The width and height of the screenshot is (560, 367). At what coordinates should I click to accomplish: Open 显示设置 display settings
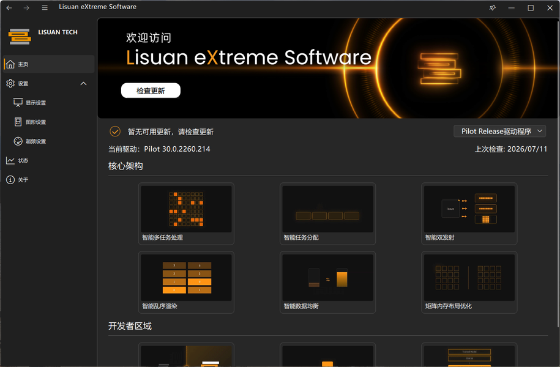click(49, 103)
